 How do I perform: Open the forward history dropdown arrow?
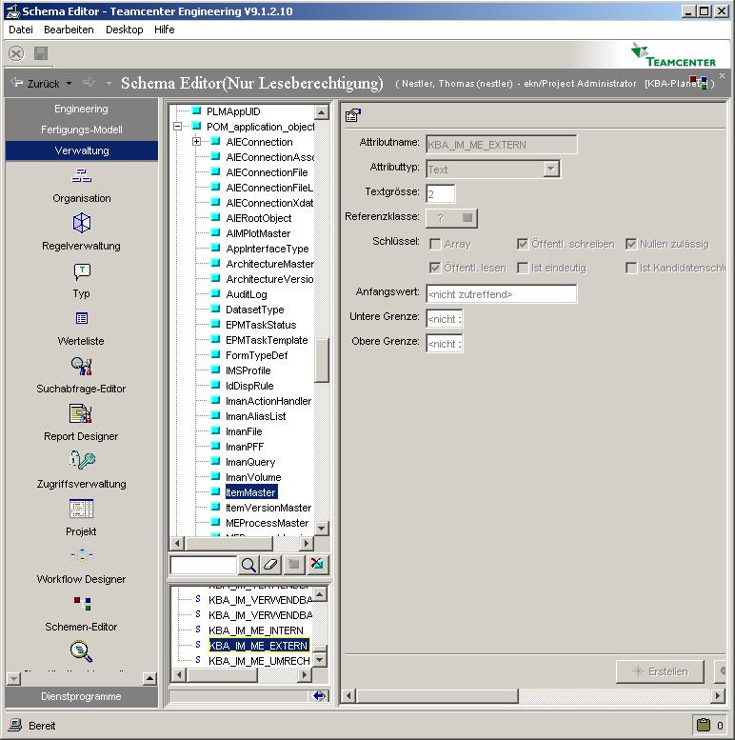[109, 84]
